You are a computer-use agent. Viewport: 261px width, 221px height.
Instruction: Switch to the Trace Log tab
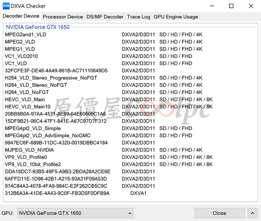(138, 17)
